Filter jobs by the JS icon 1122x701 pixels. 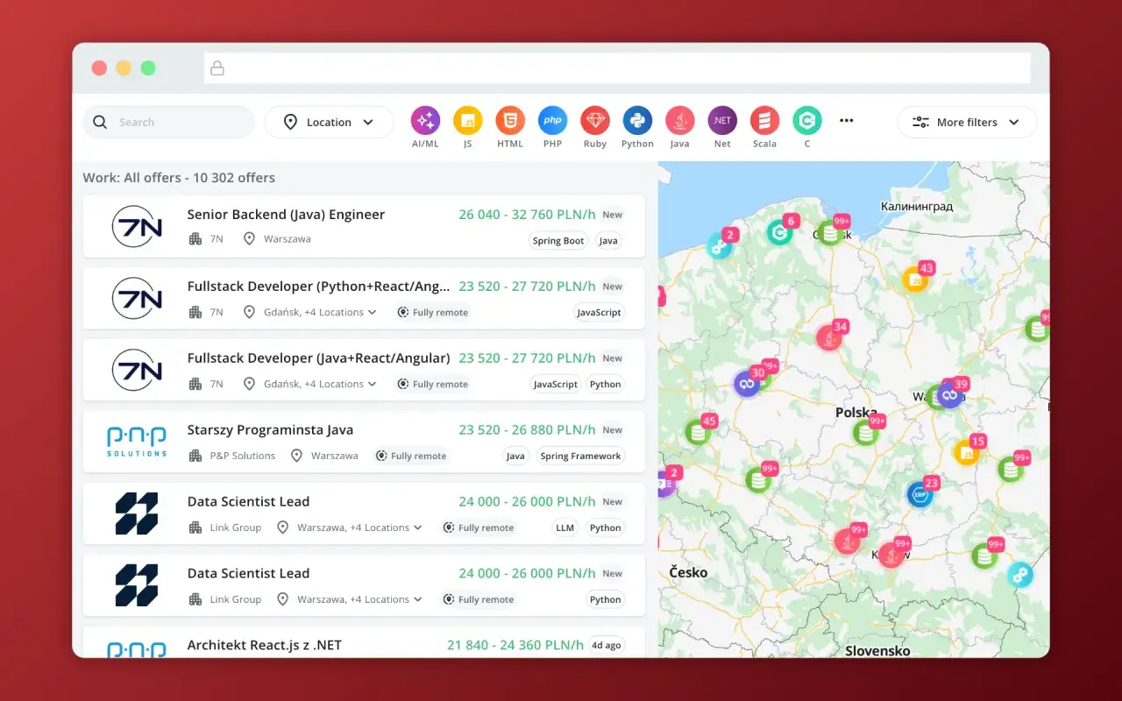pos(467,119)
